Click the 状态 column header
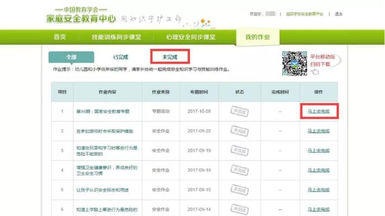This screenshot has width=385, height=216. click(x=239, y=92)
